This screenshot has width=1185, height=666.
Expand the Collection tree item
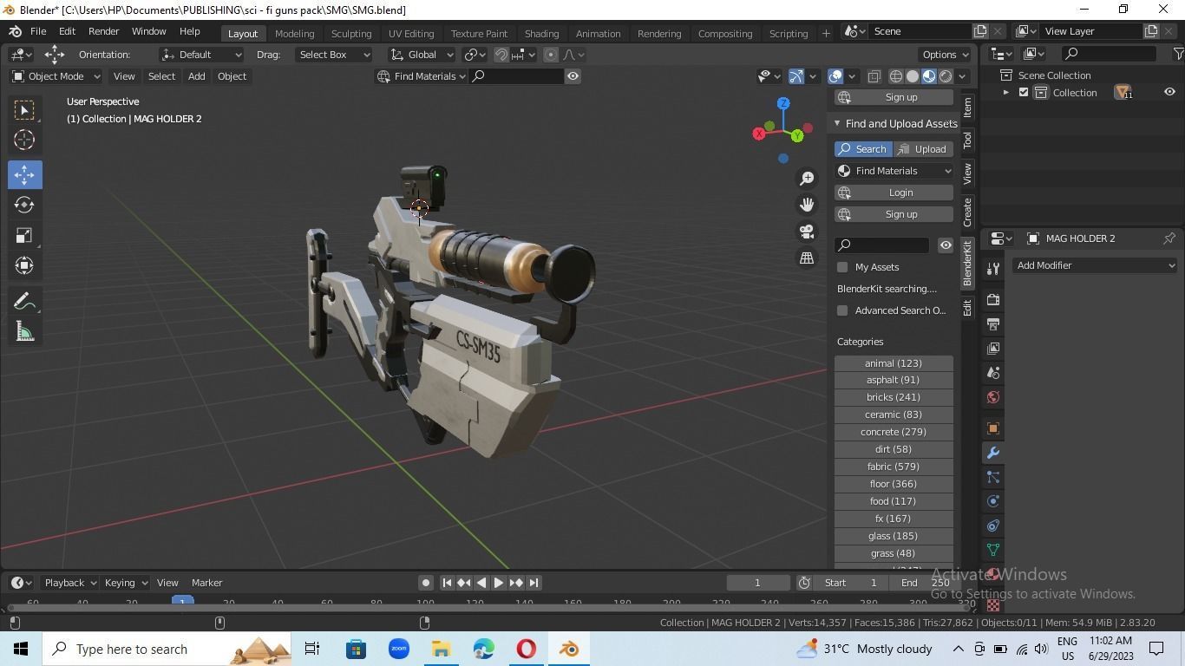tap(1006, 93)
